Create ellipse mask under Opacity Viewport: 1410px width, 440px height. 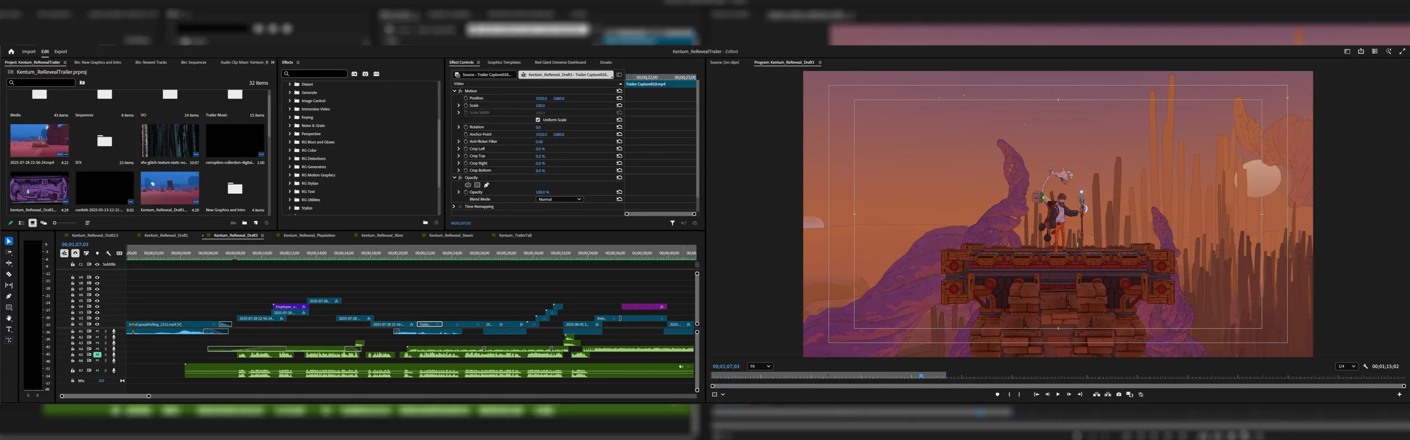point(468,185)
